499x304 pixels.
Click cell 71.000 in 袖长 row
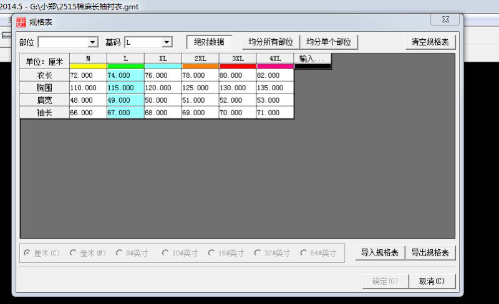pyautogui.click(x=275, y=113)
